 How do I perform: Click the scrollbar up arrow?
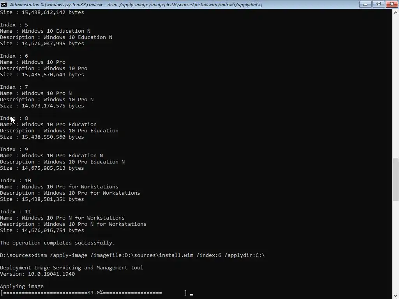click(x=395, y=12)
